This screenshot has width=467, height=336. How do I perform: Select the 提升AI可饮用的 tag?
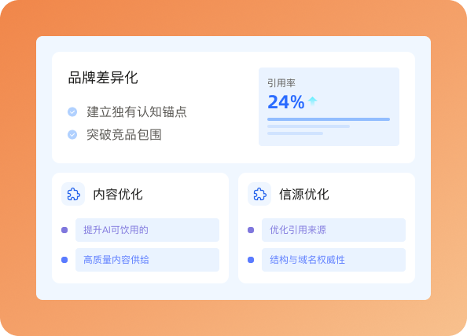[148, 230]
